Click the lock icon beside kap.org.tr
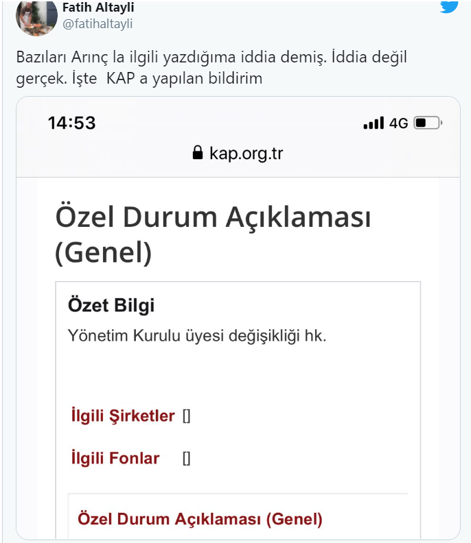471x543 pixels. (198, 152)
